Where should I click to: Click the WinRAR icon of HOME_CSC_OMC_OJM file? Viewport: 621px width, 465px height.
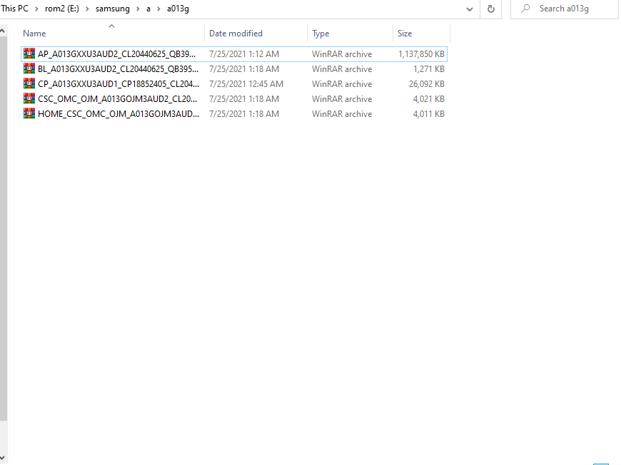pyautogui.click(x=29, y=113)
